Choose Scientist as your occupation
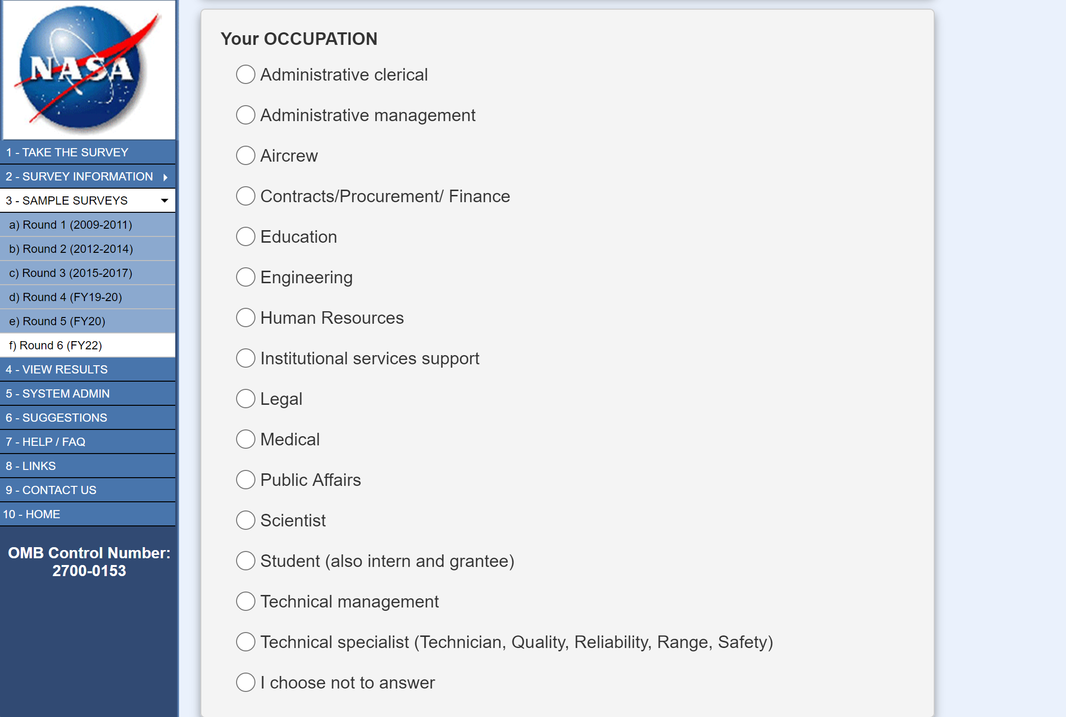Screen dimensions: 1066x717 245,521
